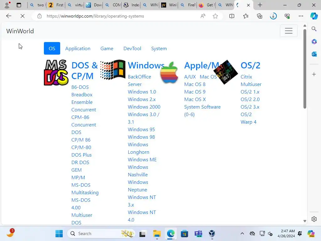The width and height of the screenshot is (321, 241).
Task: Open the OS/2 heading link
Action: coord(250,65)
